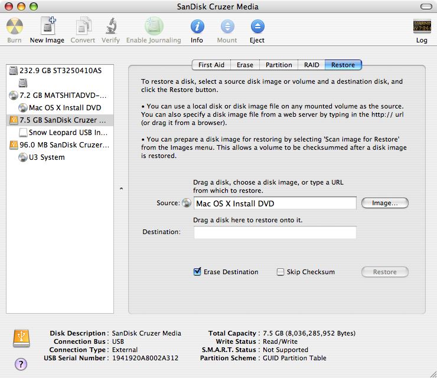Select the Snow Leopard USB In… volume

pyautogui.click(x=60, y=133)
